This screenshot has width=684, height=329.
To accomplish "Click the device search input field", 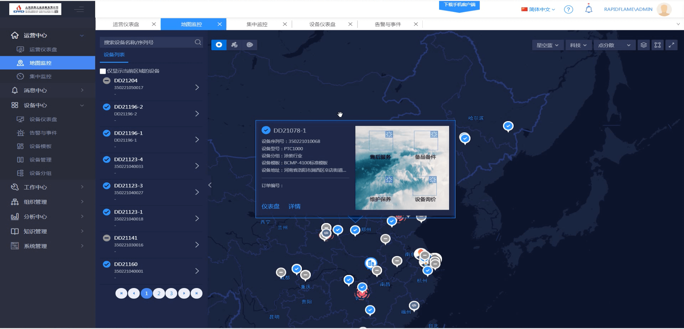I will (147, 42).
